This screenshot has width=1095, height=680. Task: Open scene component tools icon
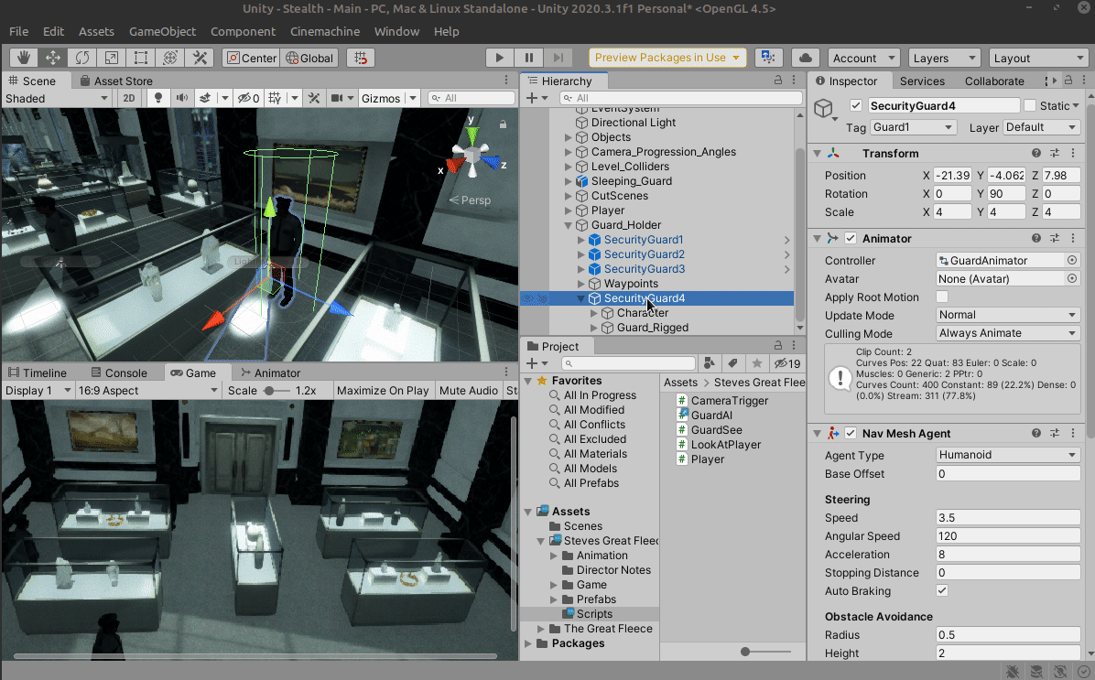[314, 99]
